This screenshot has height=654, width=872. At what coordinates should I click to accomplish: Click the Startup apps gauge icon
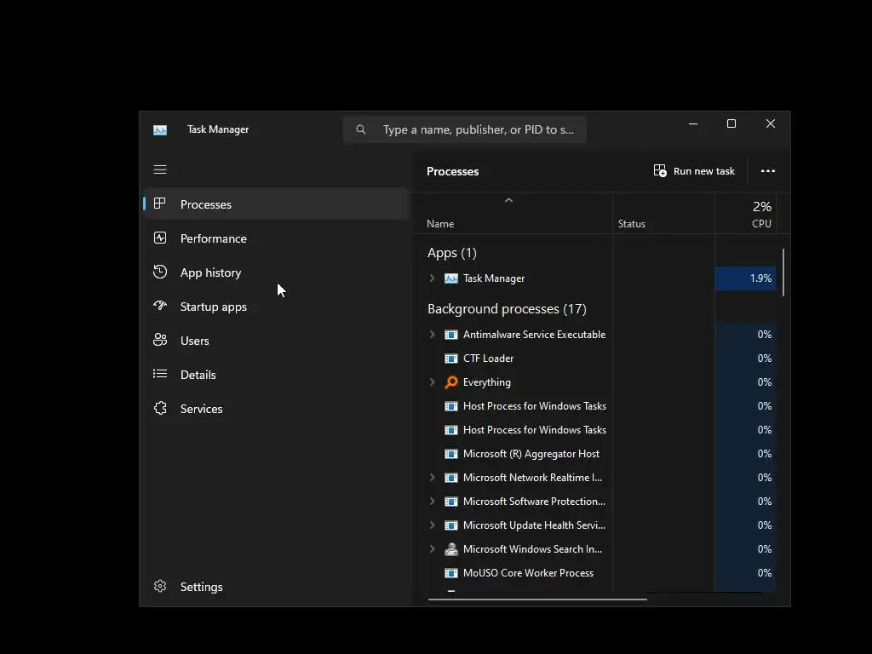click(x=160, y=307)
